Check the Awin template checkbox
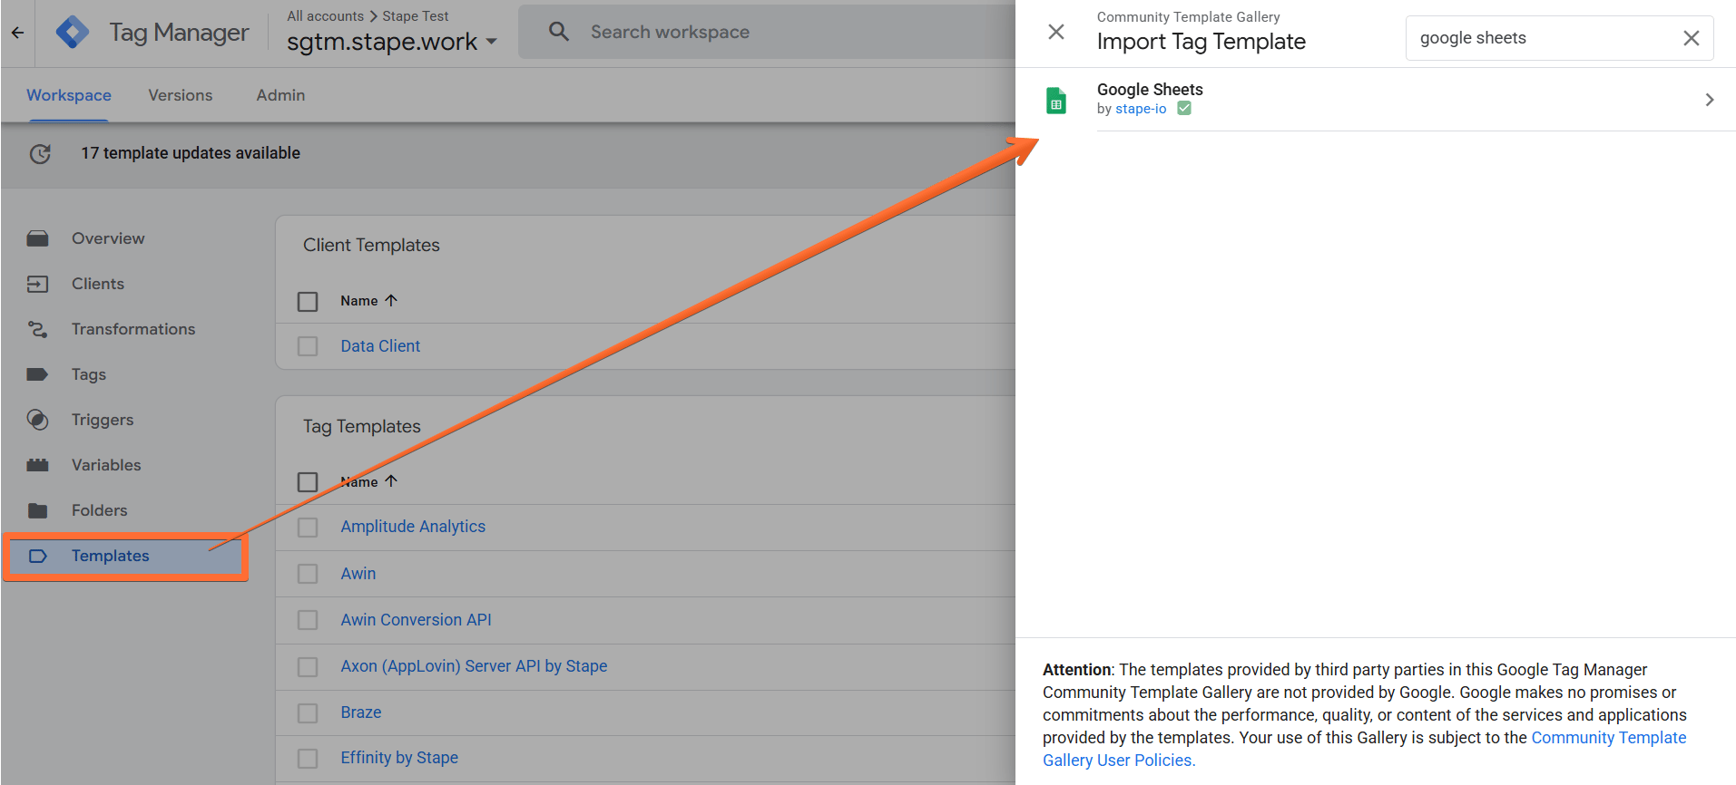The height and width of the screenshot is (785, 1736). tap(308, 574)
